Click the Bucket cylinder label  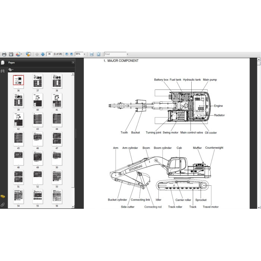(x=117, y=200)
